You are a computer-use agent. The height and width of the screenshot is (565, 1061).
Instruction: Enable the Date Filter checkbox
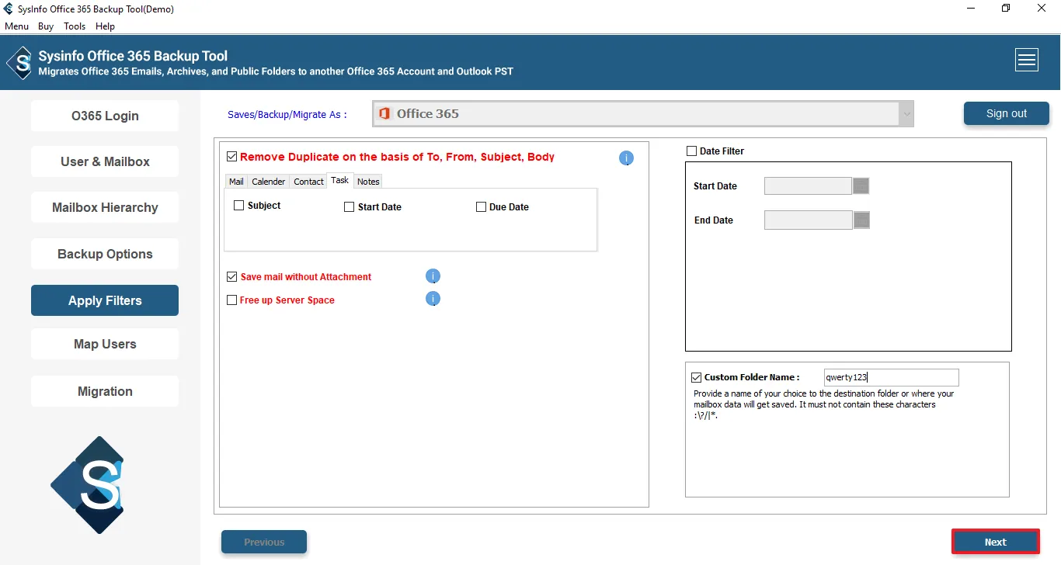(691, 151)
